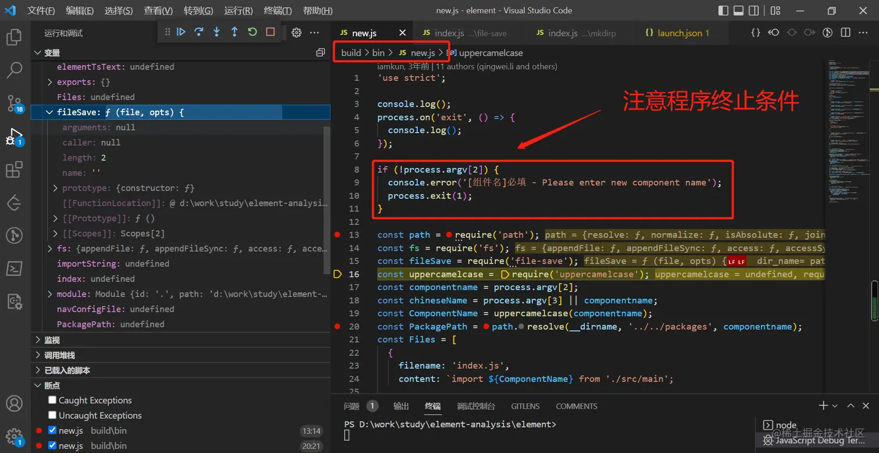879x453 pixels.
Task: Maximize the panel with the up chevron
Action: coord(851,406)
